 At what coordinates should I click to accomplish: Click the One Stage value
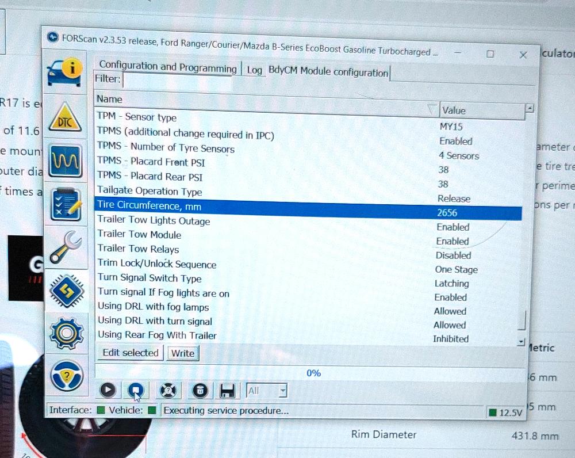click(x=457, y=270)
